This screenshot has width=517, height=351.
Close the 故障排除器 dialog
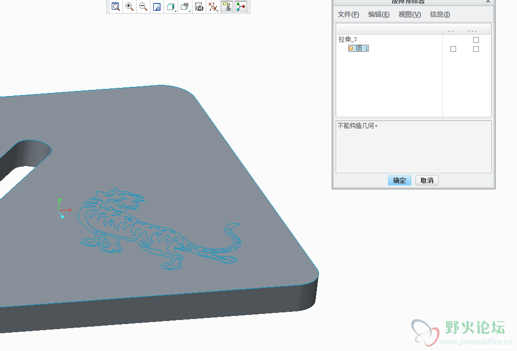488,2
